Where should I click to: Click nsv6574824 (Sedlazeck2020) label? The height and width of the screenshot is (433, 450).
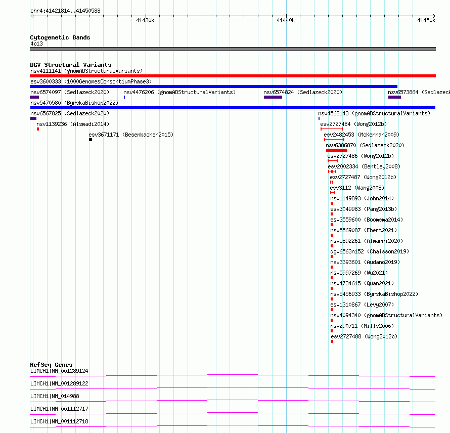[303, 92]
